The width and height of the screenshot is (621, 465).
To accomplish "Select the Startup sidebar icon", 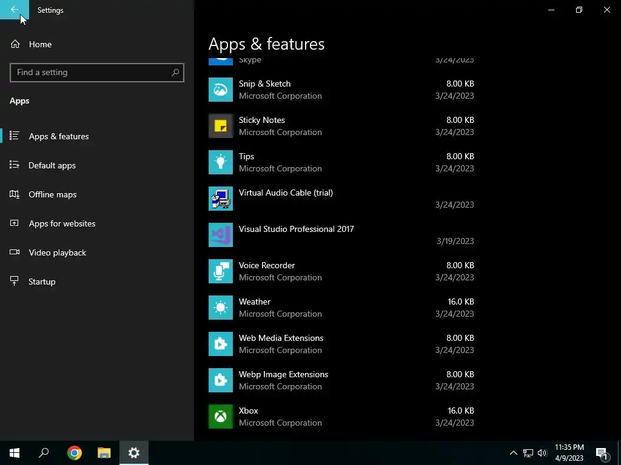I will [15, 281].
